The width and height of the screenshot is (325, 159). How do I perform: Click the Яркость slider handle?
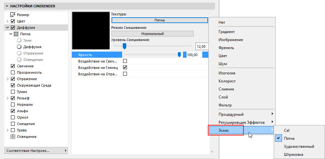pyautogui.click(x=179, y=54)
